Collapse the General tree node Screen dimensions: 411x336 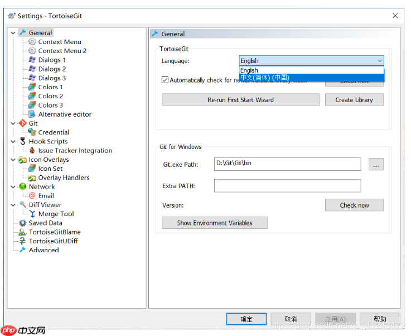pyautogui.click(x=13, y=33)
